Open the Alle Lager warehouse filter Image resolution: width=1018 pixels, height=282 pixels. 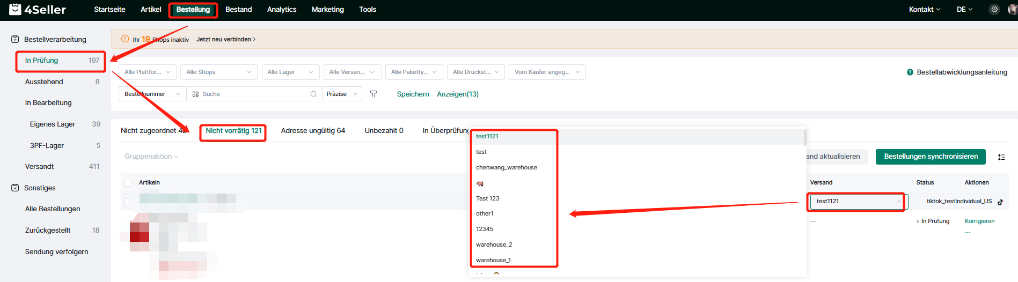[x=290, y=72]
